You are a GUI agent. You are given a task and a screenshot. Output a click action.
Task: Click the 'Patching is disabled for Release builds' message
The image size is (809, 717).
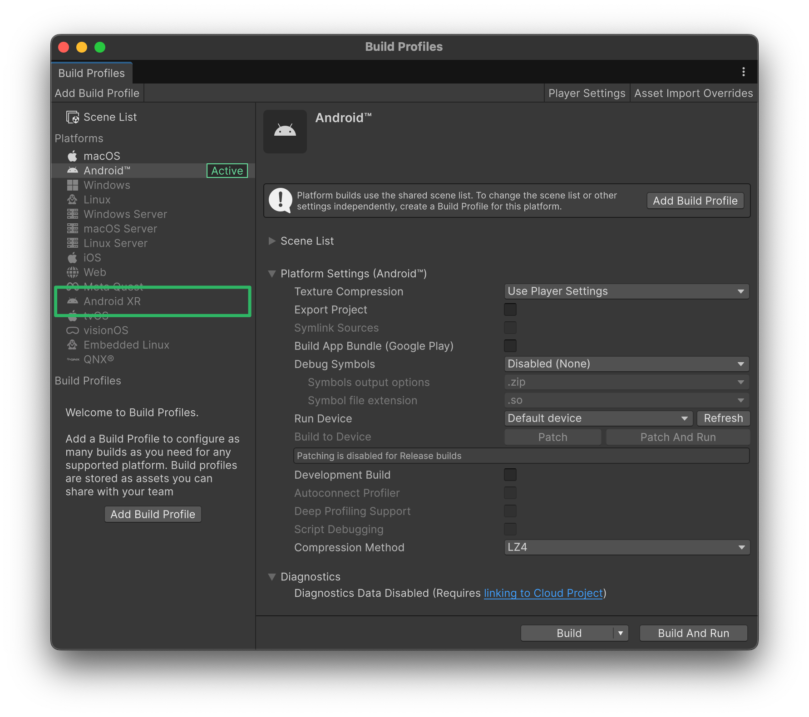coord(521,456)
